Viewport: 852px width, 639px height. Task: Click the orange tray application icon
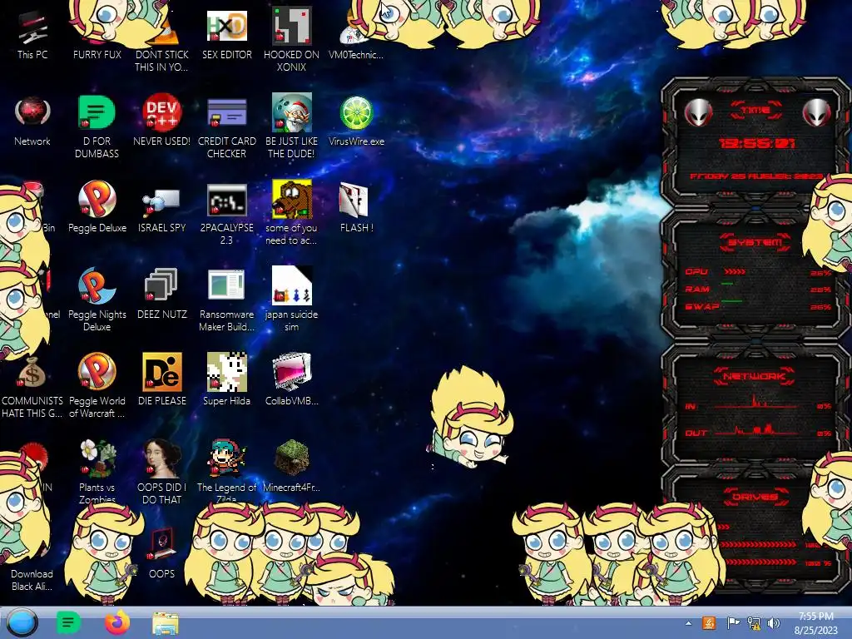click(709, 623)
